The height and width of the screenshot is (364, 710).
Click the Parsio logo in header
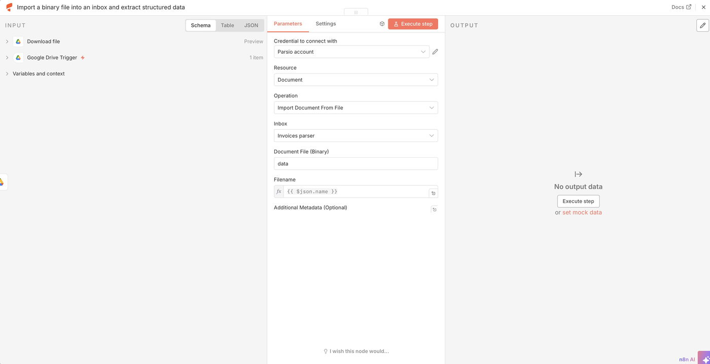9,8
